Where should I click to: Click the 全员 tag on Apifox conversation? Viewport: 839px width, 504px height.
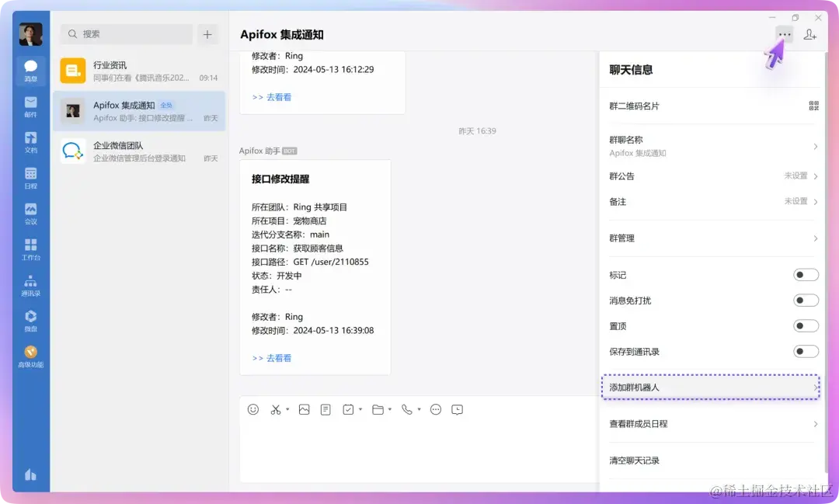[x=166, y=106]
